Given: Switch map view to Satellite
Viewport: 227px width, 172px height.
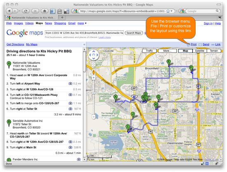Looking at the screenshot, I should point(199,51).
